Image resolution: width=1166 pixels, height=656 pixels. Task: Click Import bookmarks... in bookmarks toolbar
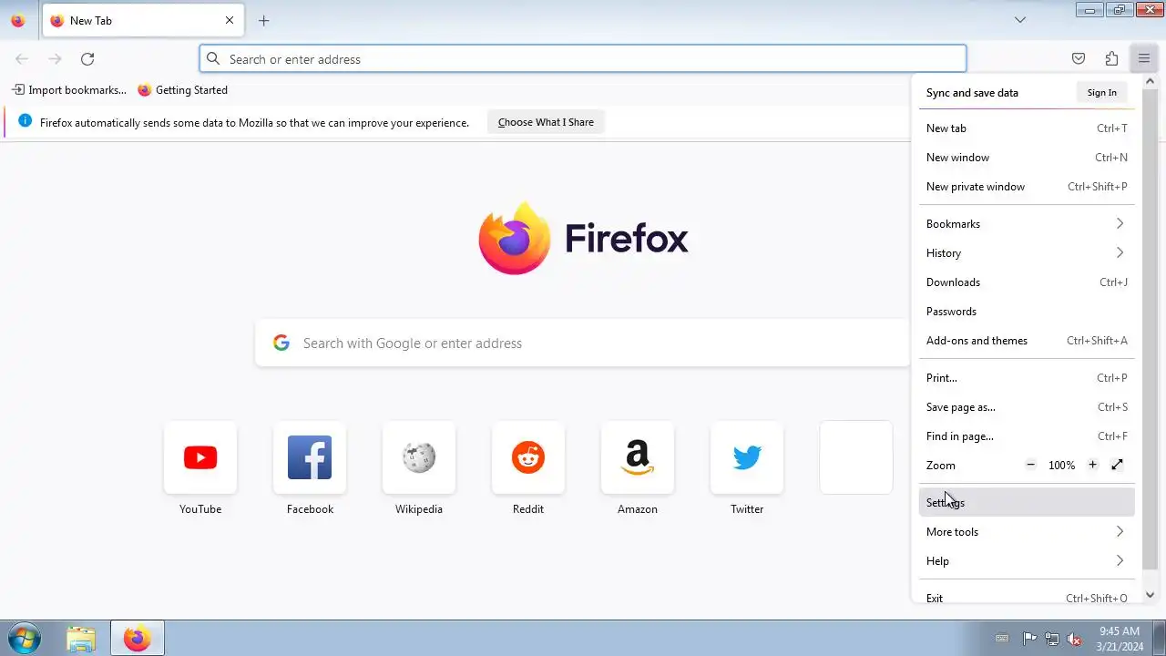69,90
